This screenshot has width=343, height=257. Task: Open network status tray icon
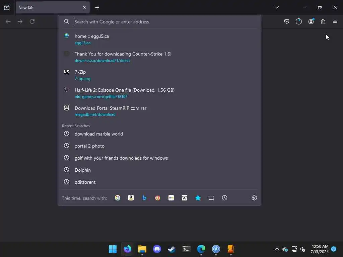point(294,249)
